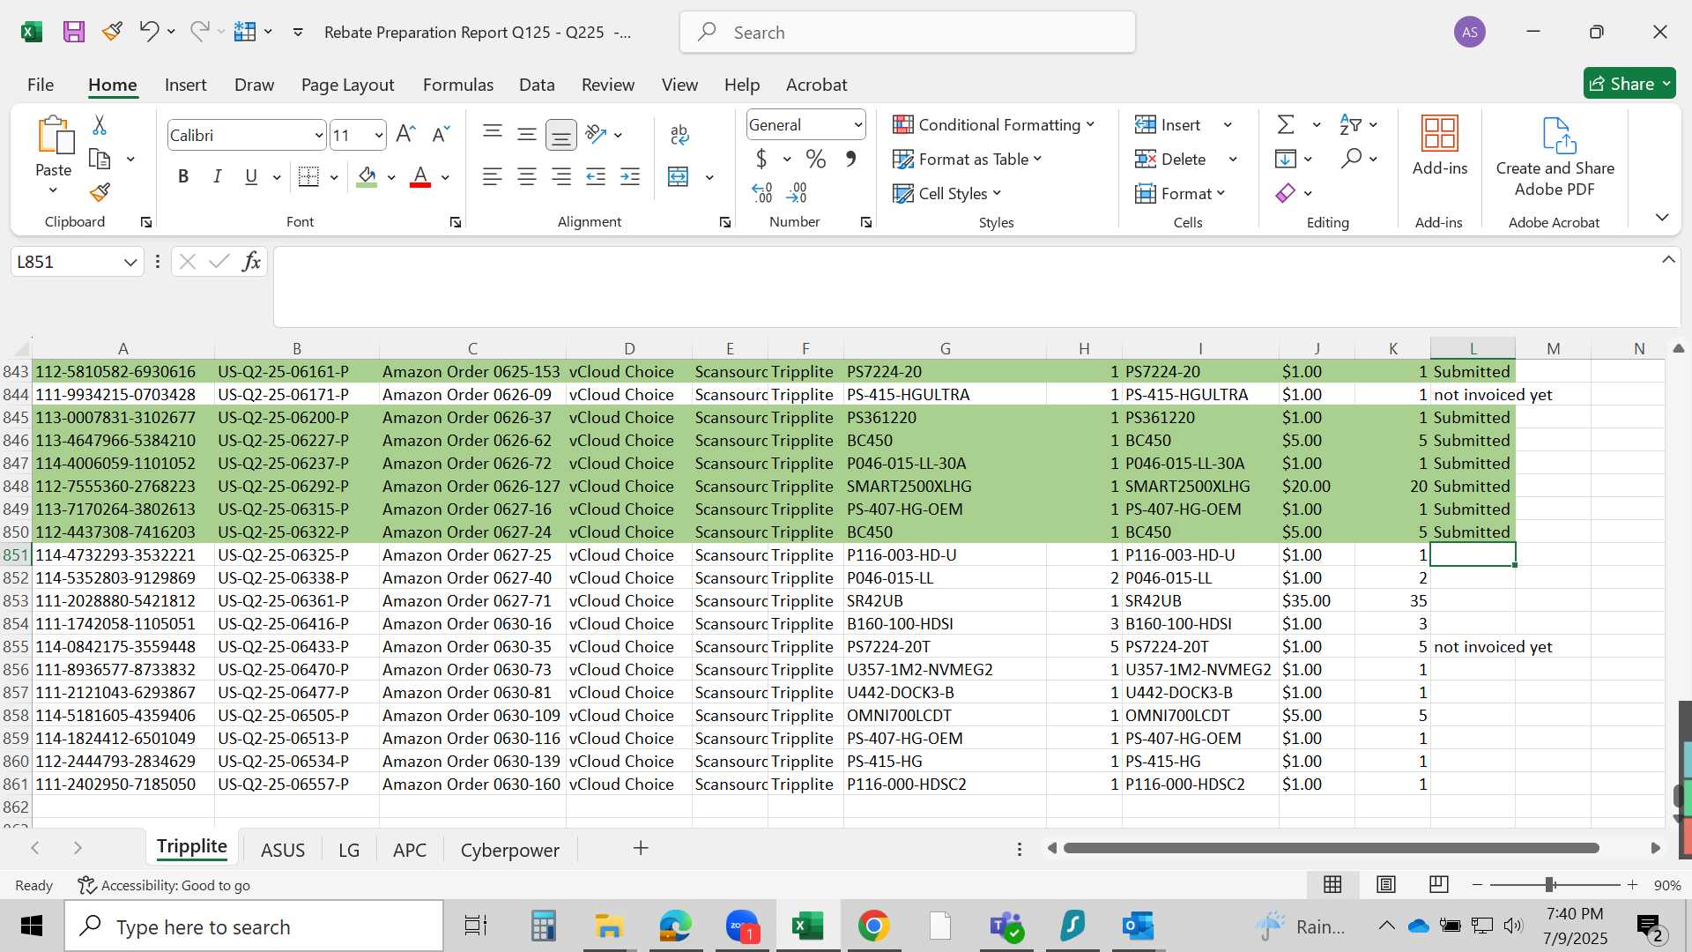Toggle Bottom Align button
This screenshot has width=1692, height=952.
click(x=560, y=134)
